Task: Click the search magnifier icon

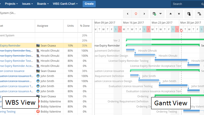Action: [x=202, y=4]
